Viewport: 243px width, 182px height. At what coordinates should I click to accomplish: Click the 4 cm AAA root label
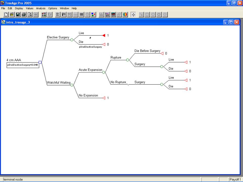14,60
